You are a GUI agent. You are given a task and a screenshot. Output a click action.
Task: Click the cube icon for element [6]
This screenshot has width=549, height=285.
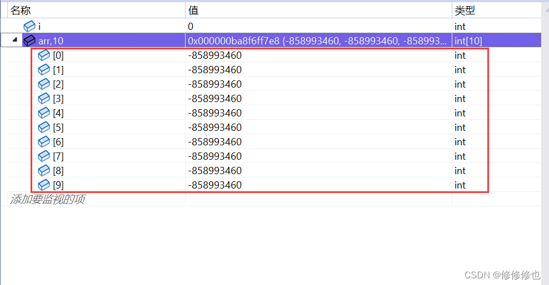click(x=44, y=142)
